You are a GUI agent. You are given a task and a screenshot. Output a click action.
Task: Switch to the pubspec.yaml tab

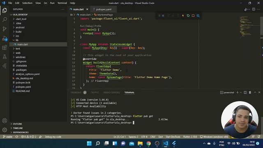coord(104,9)
